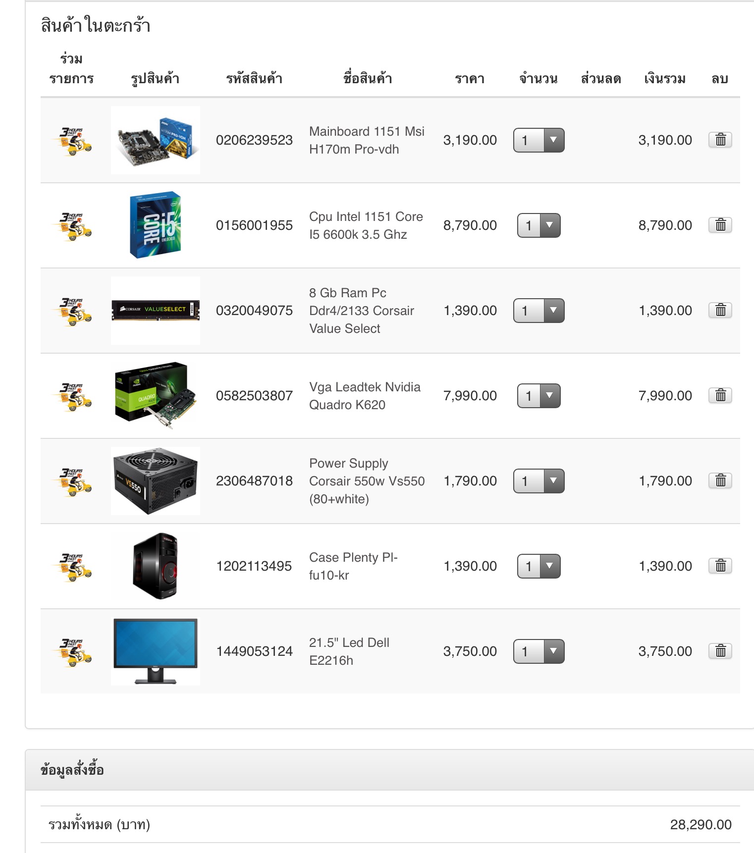754x853 pixels.
Task: Open the quantity dropdown for the Mainboard
Action: 539,140
